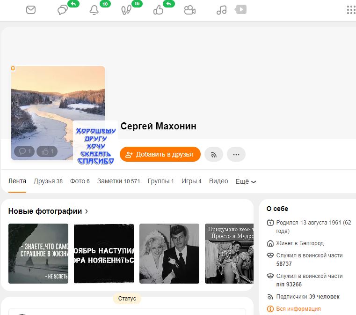Click the subscribe feed icon button
The height and width of the screenshot is (315, 356).
pyautogui.click(x=214, y=154)
